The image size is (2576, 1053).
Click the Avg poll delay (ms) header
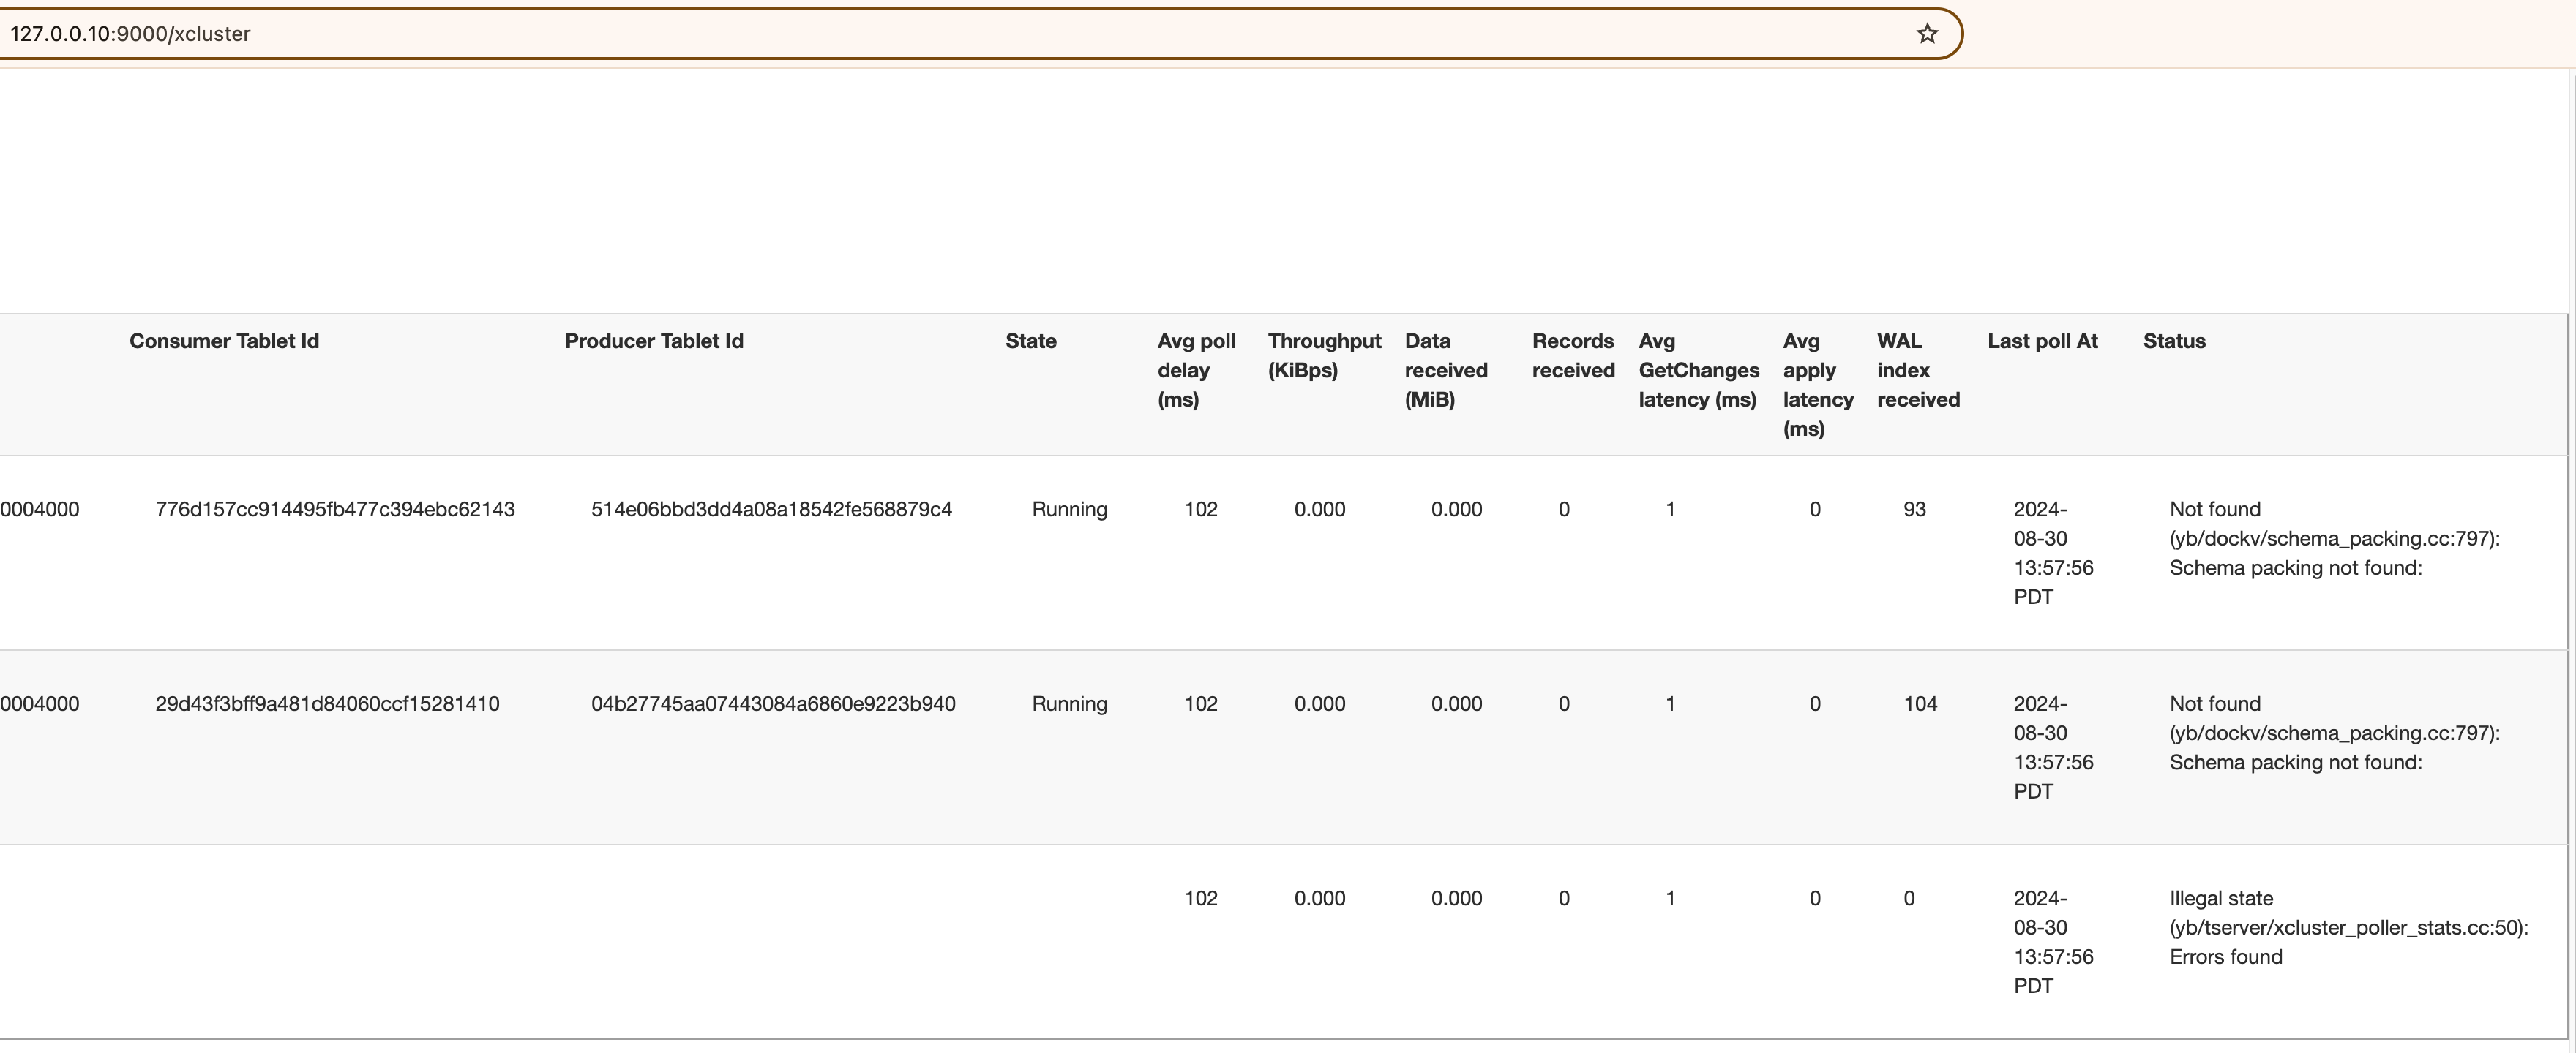[1196, 370]
